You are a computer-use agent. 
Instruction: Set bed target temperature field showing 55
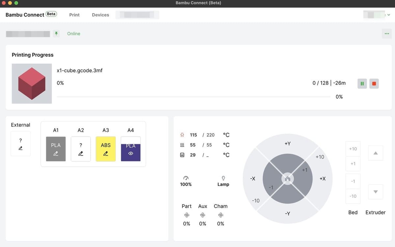click(209, 145)
